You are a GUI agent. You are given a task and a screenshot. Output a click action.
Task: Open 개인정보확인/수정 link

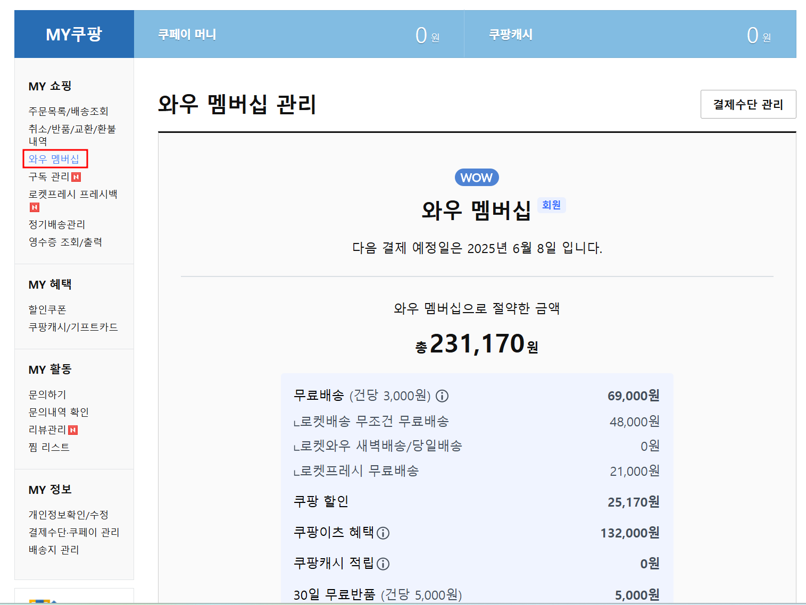(68, 515)
